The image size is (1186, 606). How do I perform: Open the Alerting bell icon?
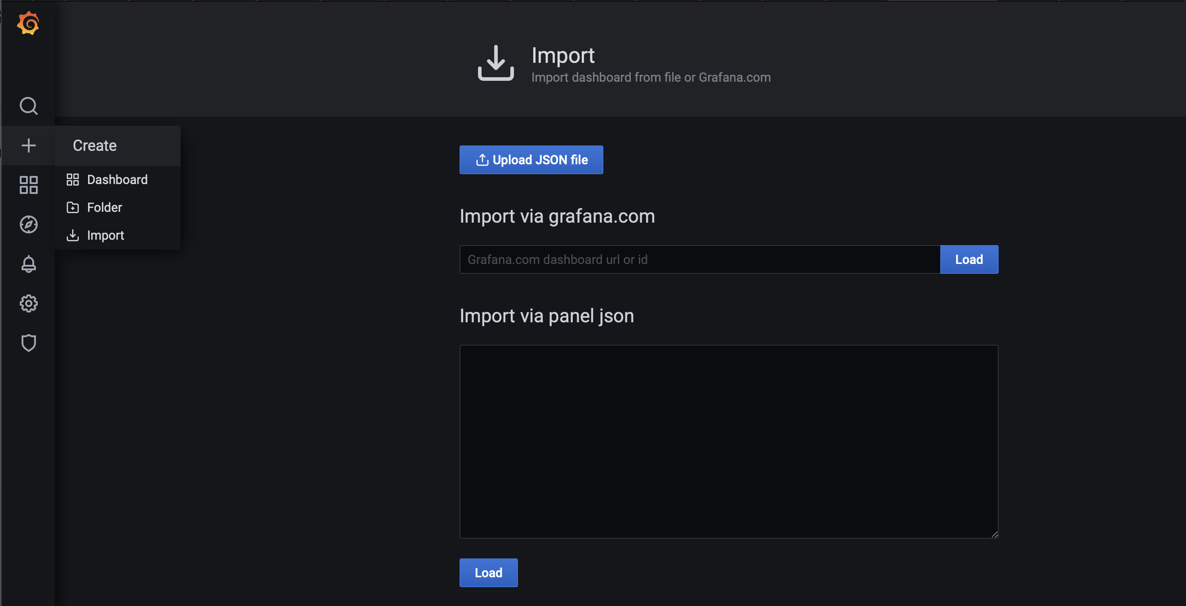pos(29,264)
